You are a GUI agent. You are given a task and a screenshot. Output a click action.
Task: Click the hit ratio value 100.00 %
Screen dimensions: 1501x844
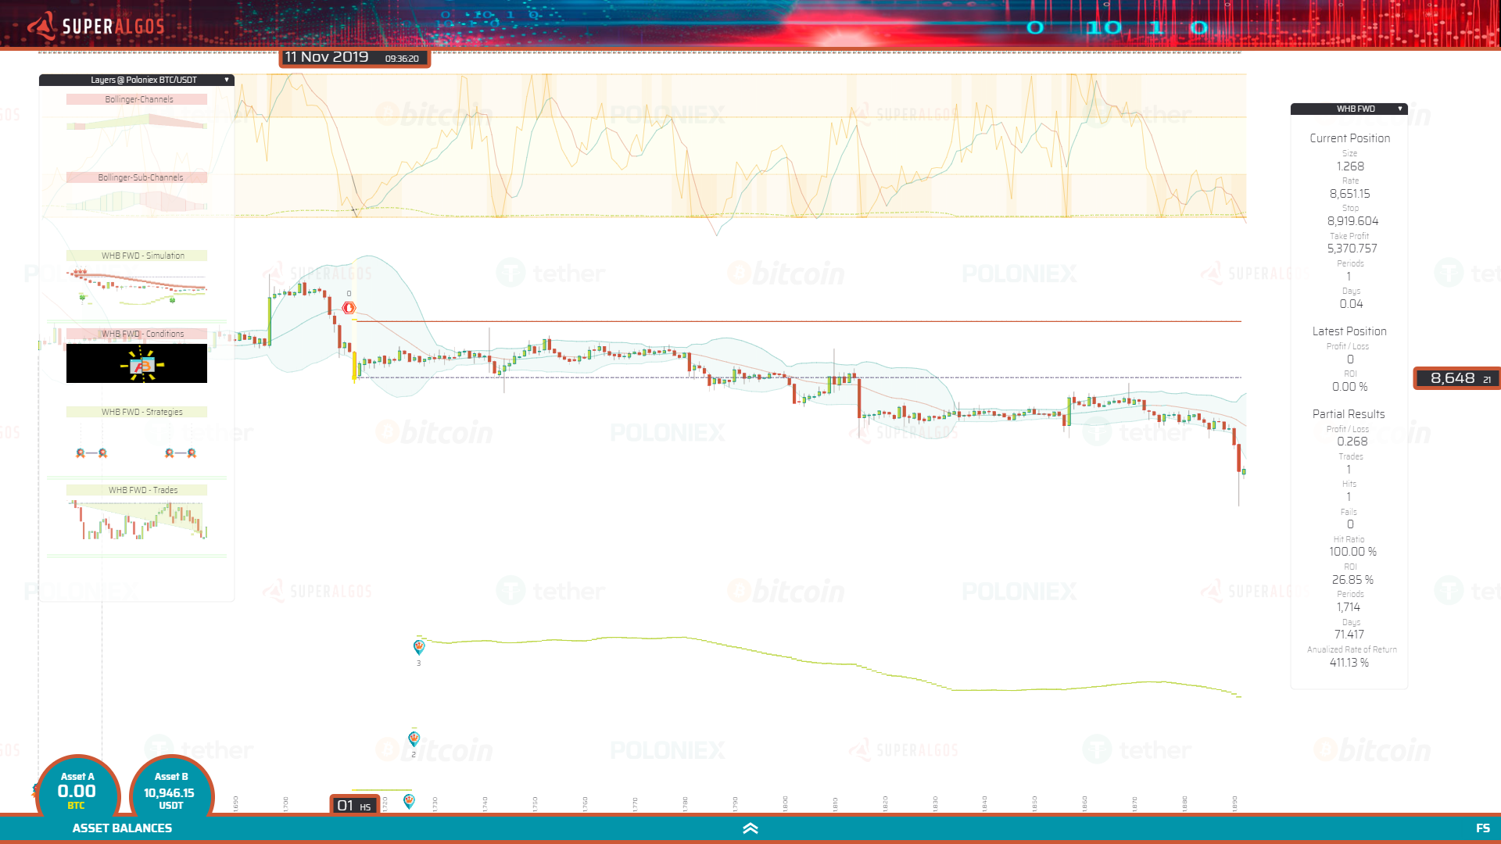tap(1352, 552)
